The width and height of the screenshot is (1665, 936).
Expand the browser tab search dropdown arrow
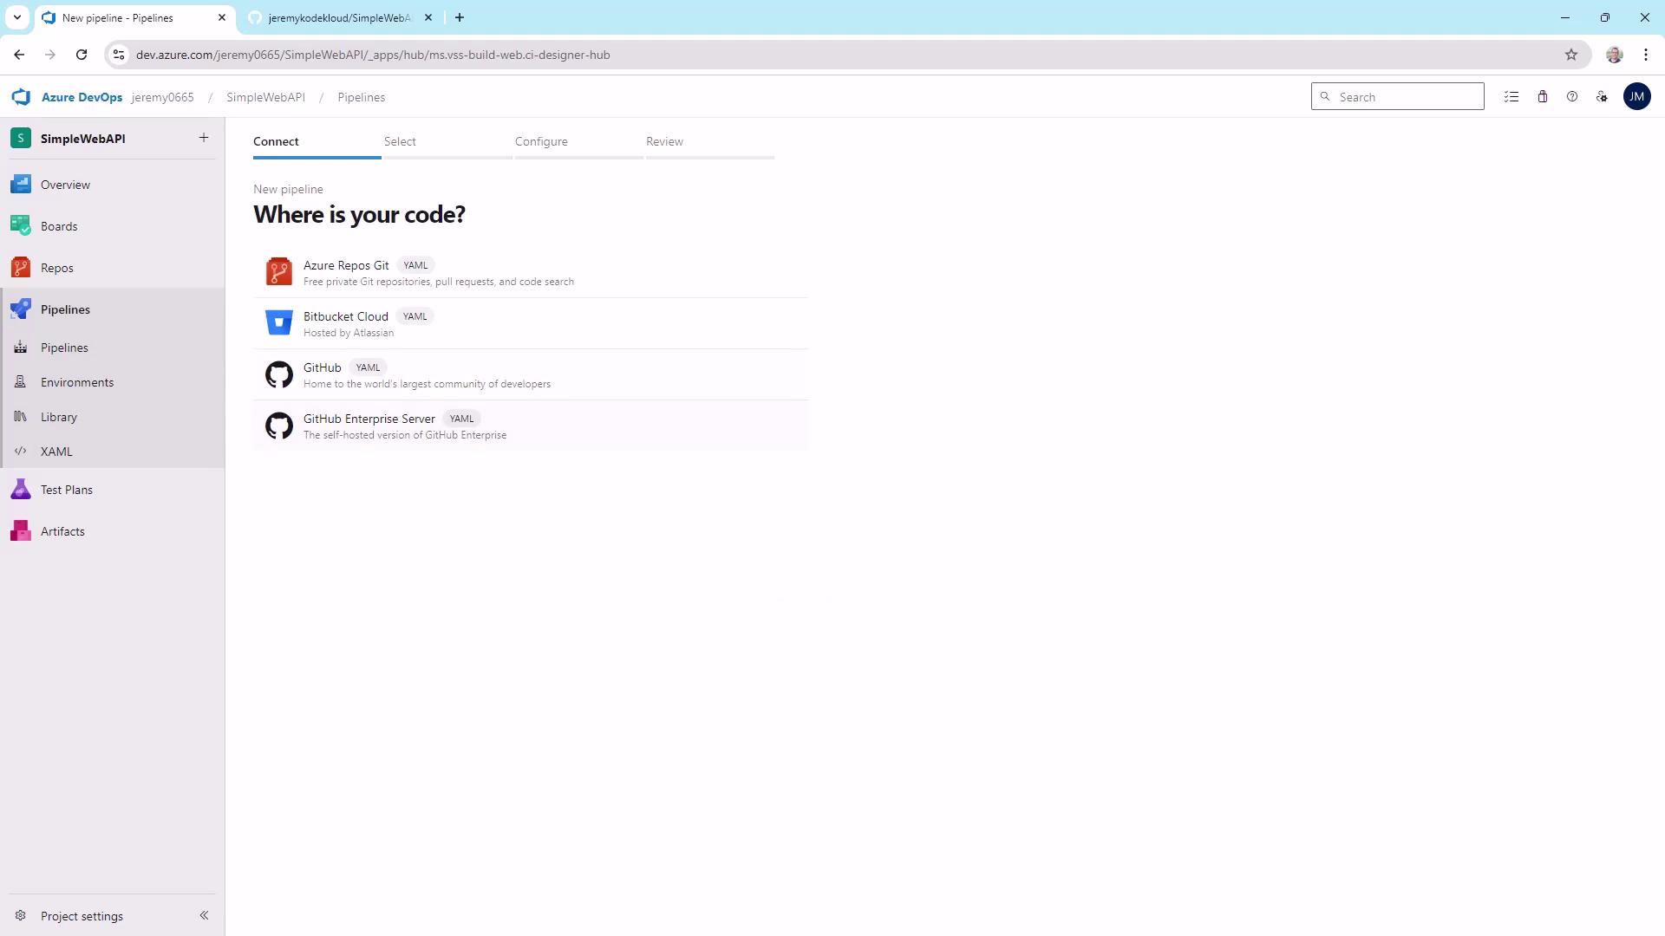tap(16, 17)
